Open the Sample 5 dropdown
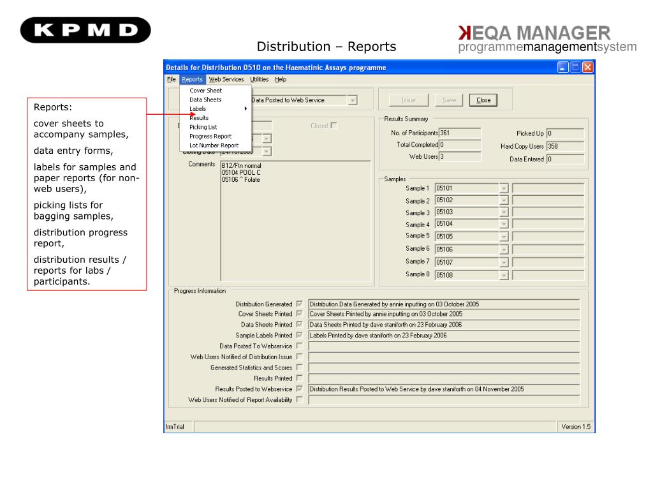This screenshot has height=490, width=653. [504, 237]
